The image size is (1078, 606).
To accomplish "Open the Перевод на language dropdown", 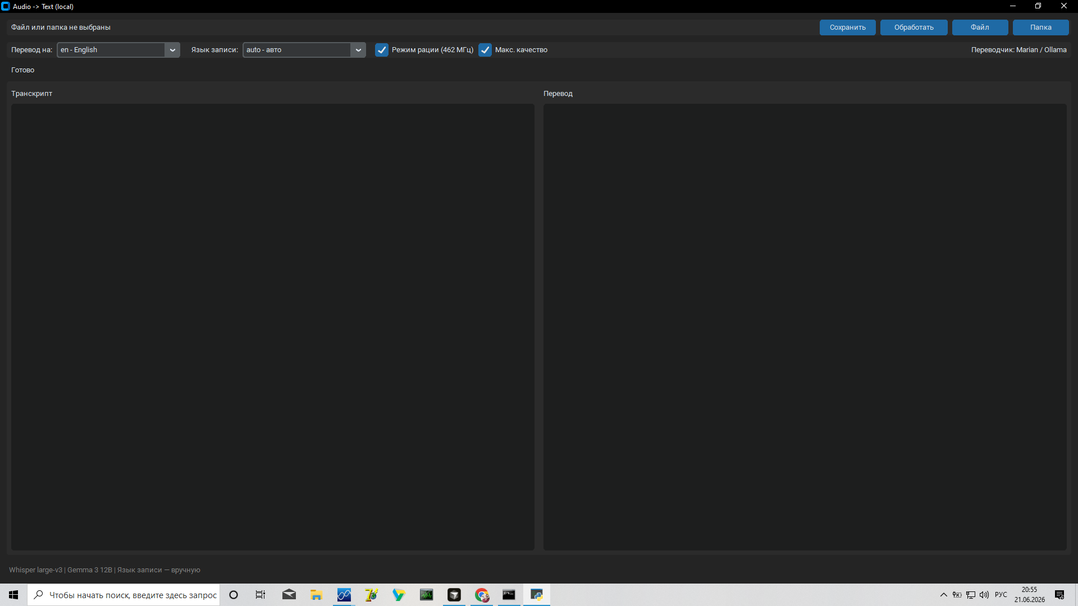I will (118, 50).
